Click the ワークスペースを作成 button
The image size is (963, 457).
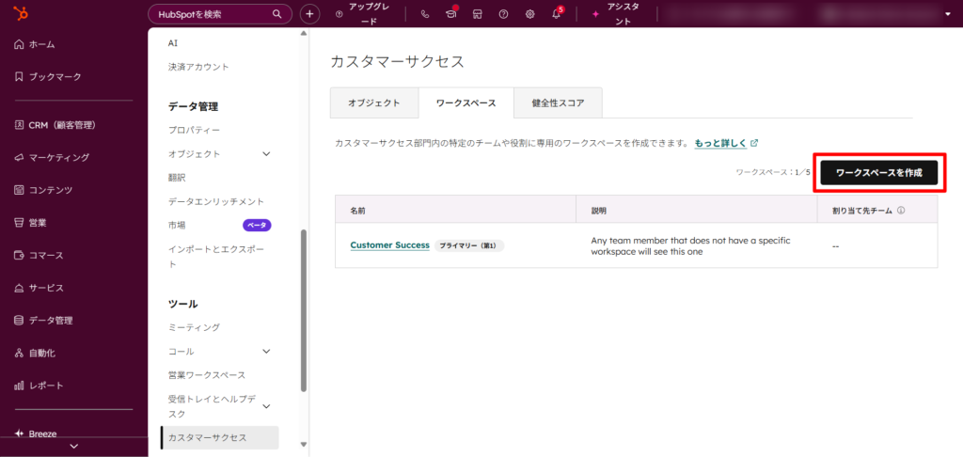879,173
